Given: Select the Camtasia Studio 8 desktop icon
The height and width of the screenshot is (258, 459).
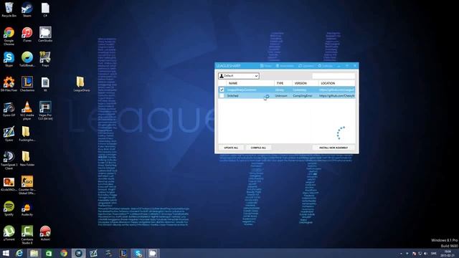Looking at the screenshot, I should [x=27, y=235].
